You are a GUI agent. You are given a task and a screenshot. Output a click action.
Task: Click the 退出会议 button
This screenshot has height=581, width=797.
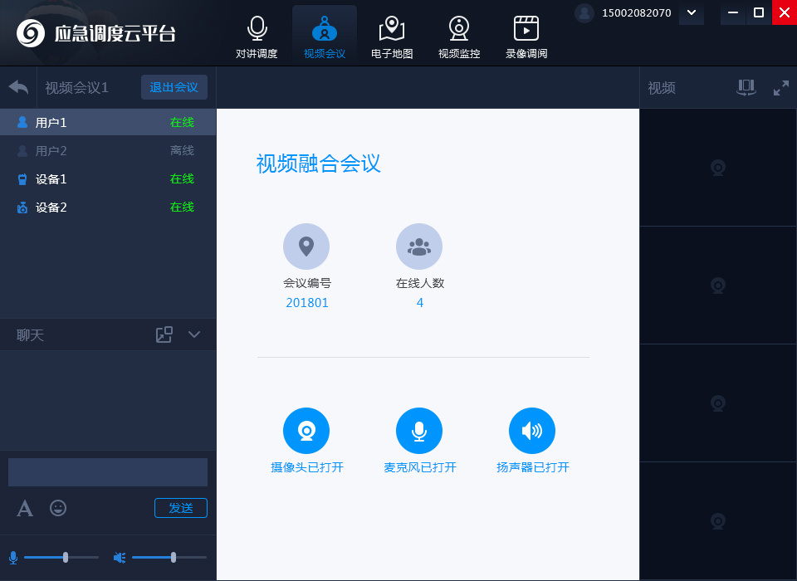(174, 87)
